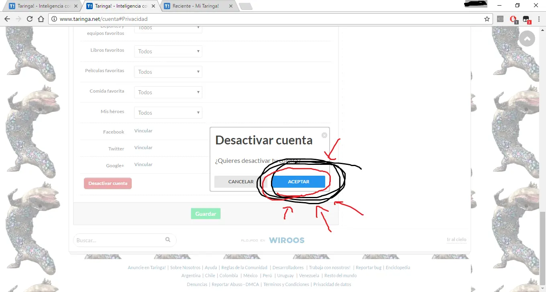
Task: Select Colombia in the footer countries
Action: [228, 276]
